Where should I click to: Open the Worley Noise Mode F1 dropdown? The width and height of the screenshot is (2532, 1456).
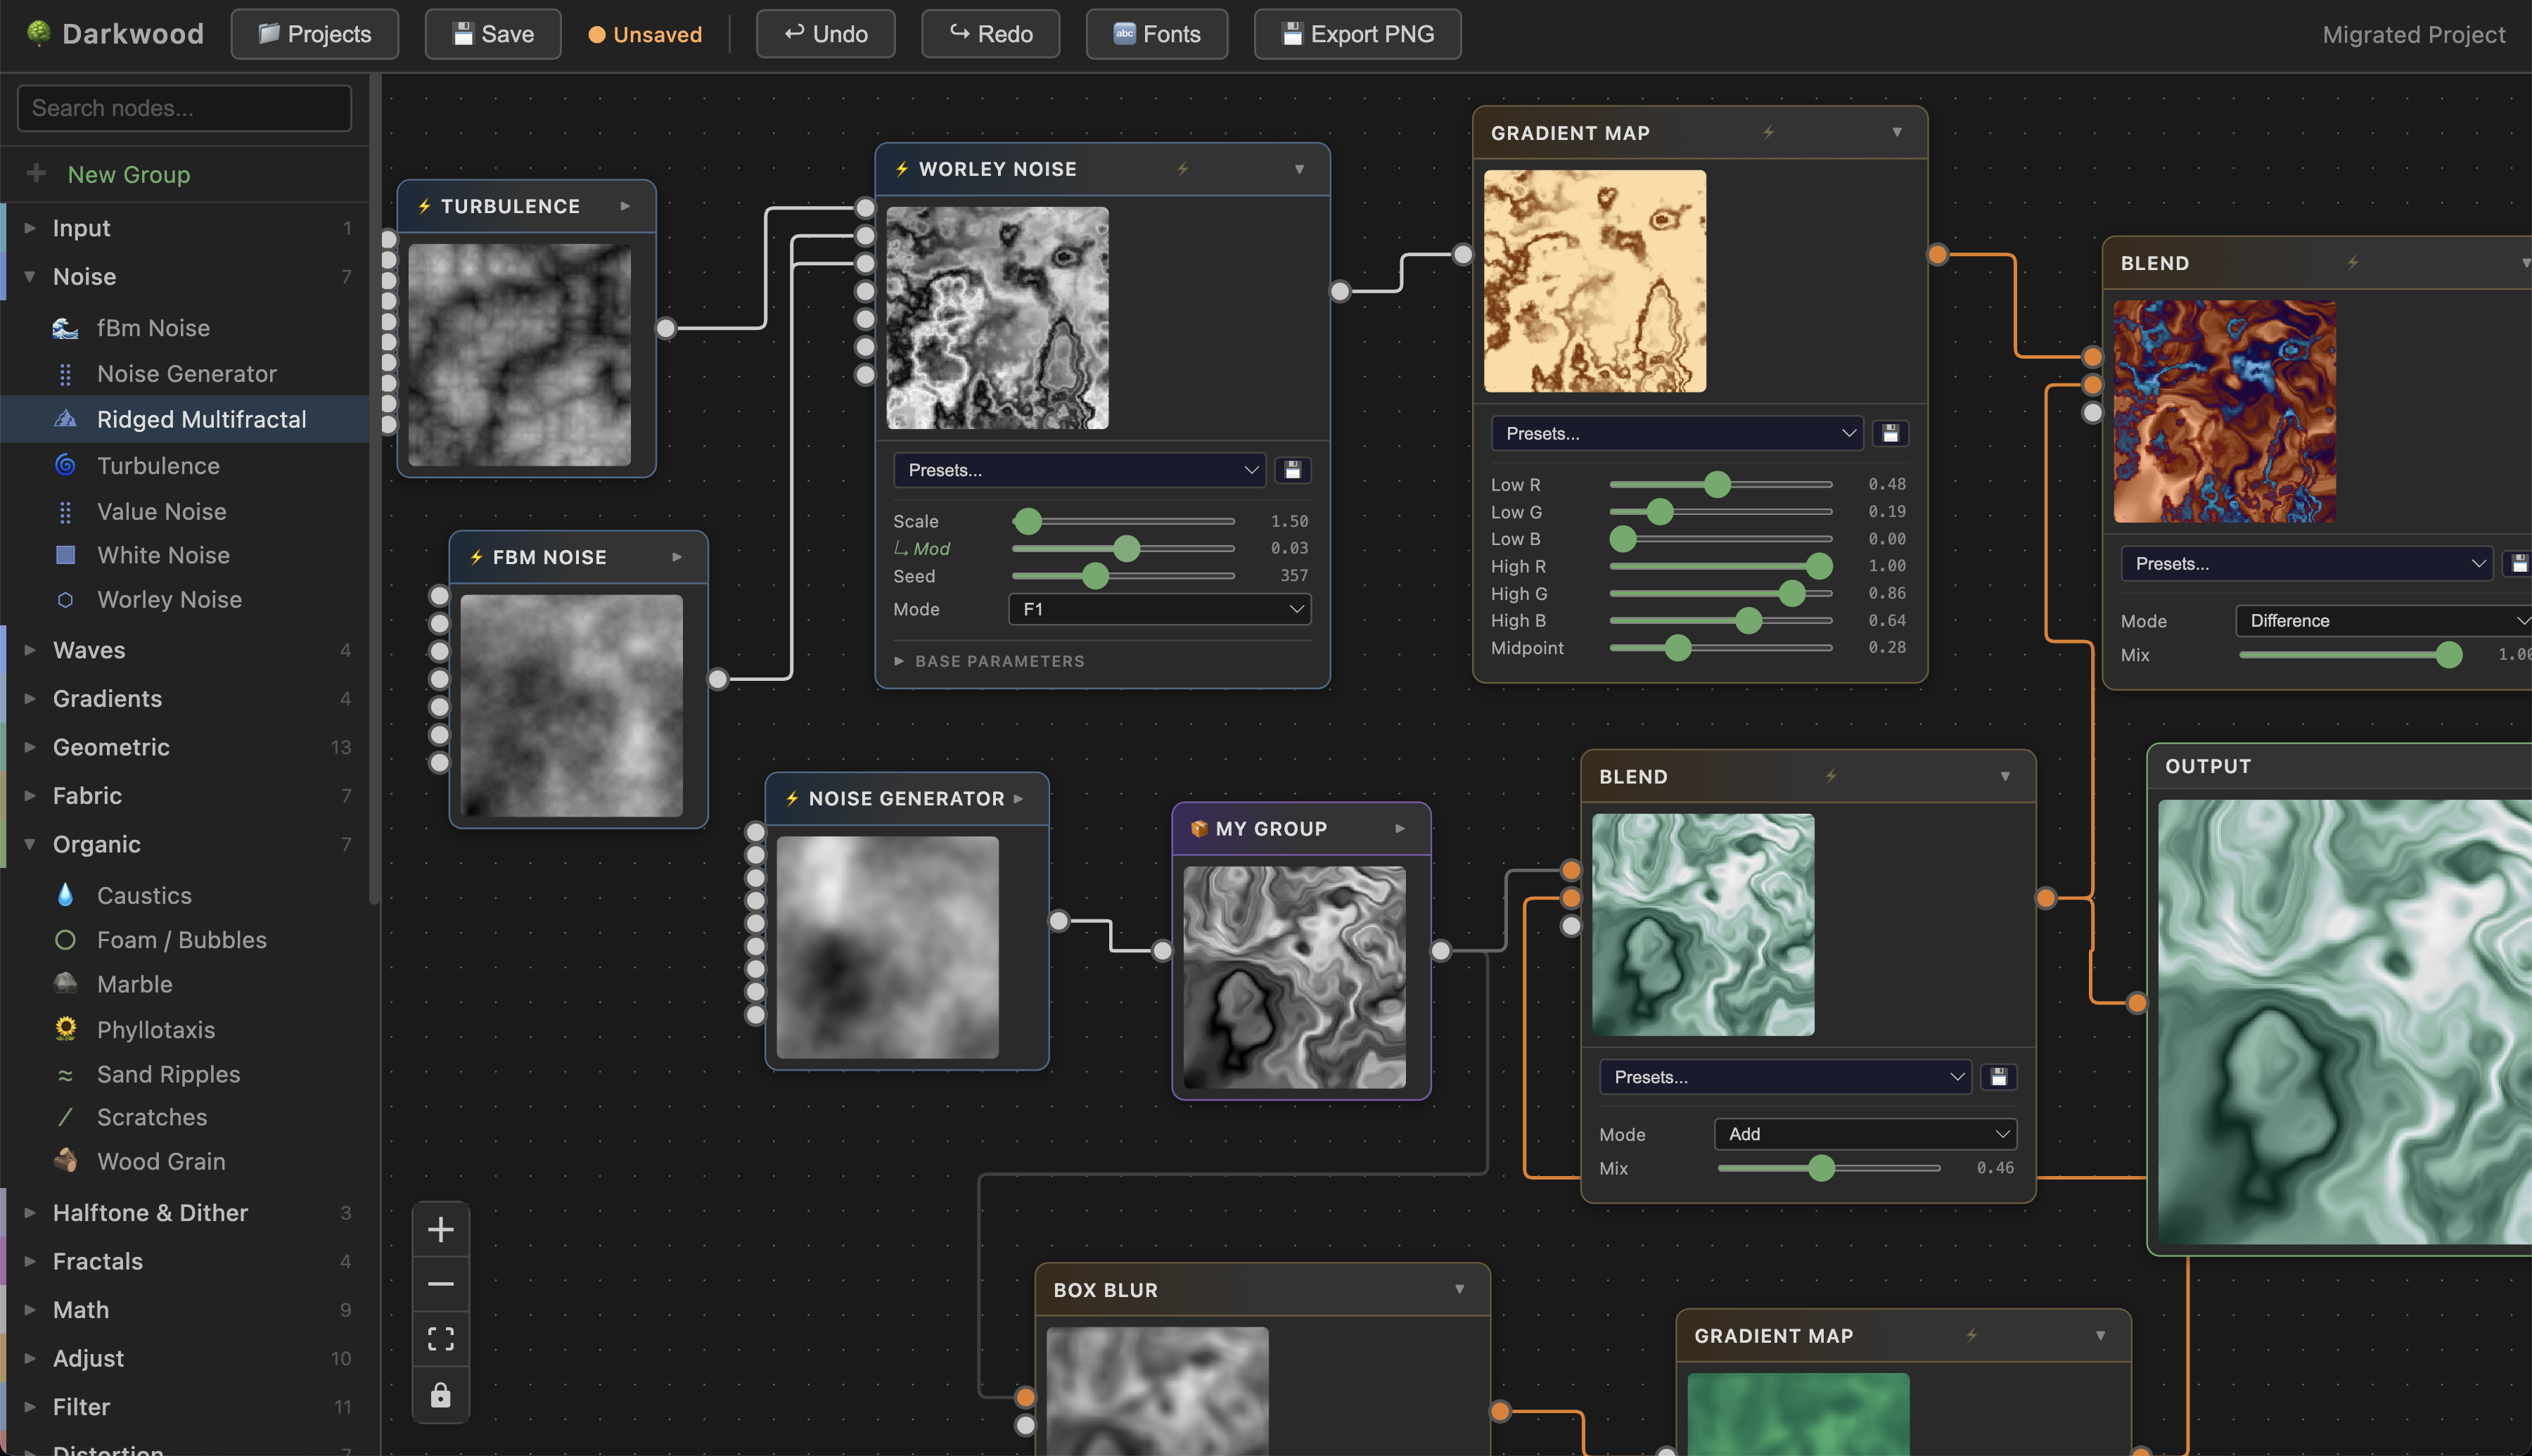pyautogui.click(x=1160, y=609)
